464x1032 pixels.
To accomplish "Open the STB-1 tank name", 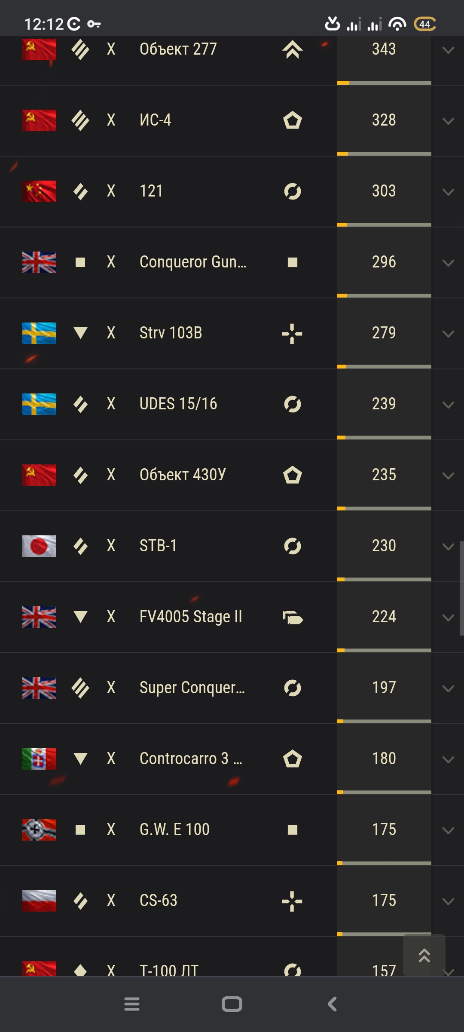I will coord(158,546).
